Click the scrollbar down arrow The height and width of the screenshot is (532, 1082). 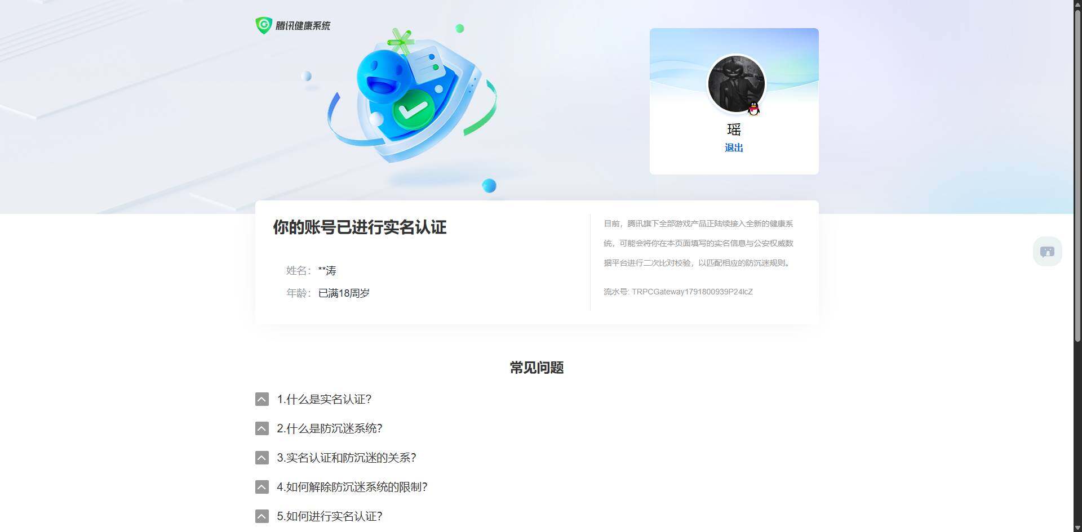coord(1077,527)
